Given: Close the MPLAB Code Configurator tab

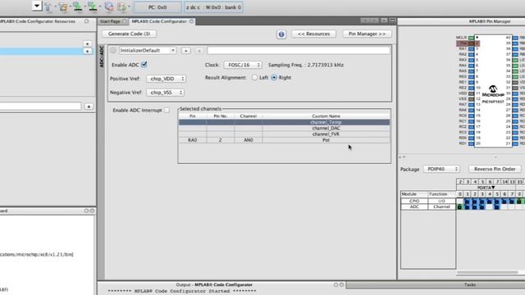Looking at the screenshot, I should 191,21.
